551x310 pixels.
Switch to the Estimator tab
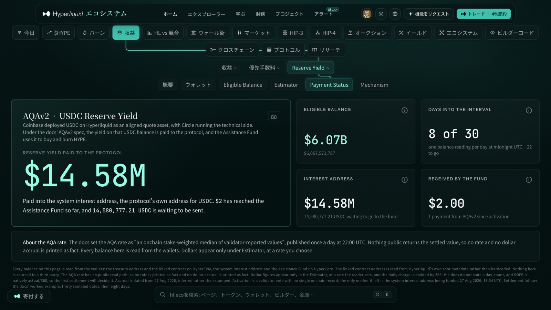click(286, 85)
